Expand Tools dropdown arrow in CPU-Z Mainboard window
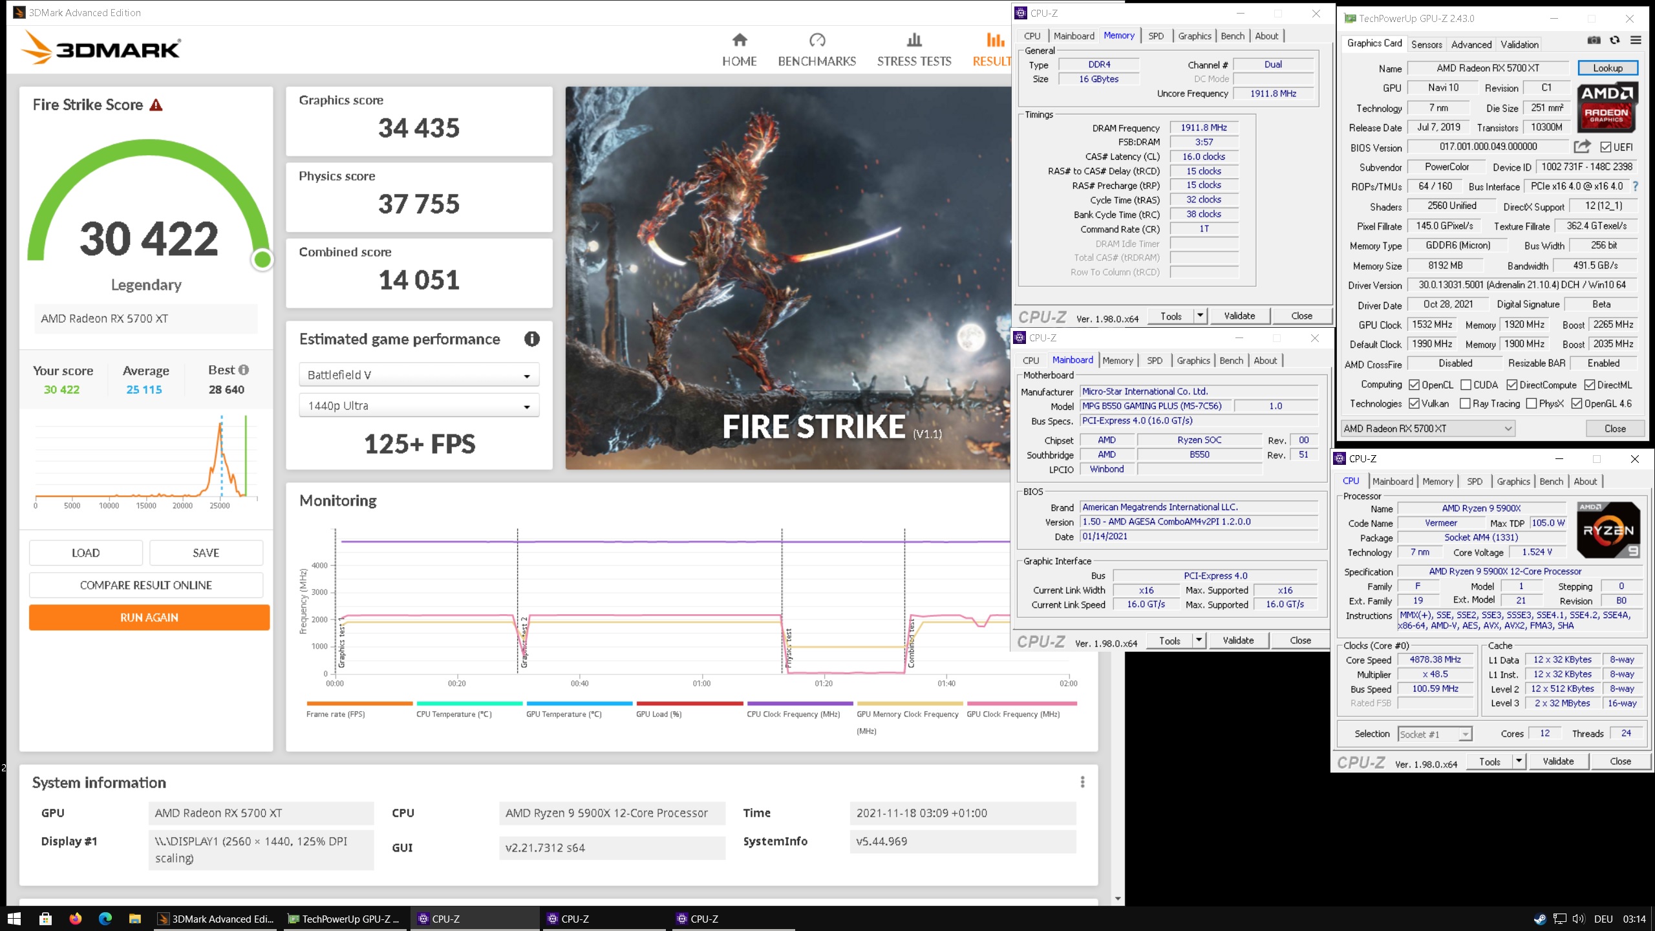 point(1199,640)
